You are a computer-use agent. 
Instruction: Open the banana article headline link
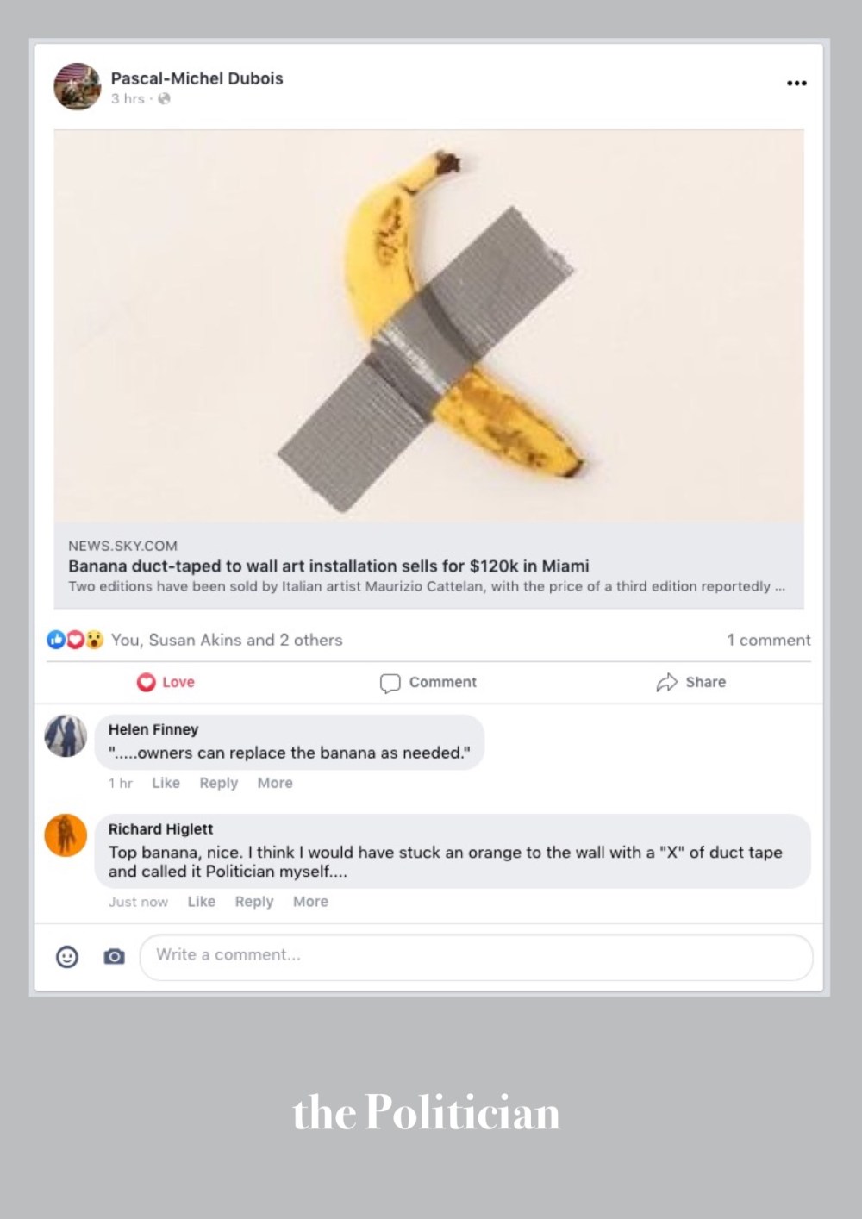[328, 566]
